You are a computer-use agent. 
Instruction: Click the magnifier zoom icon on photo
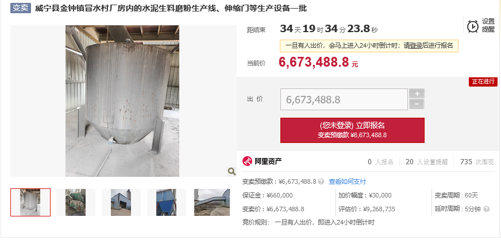(232, 171)
